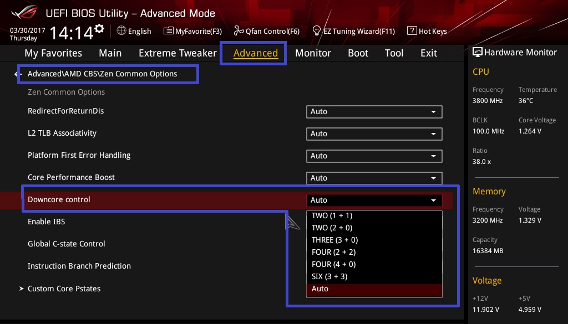Click the settings gear beside the clock
The image size is (568, 324).
pyautogui.click(x=99, y=28)
